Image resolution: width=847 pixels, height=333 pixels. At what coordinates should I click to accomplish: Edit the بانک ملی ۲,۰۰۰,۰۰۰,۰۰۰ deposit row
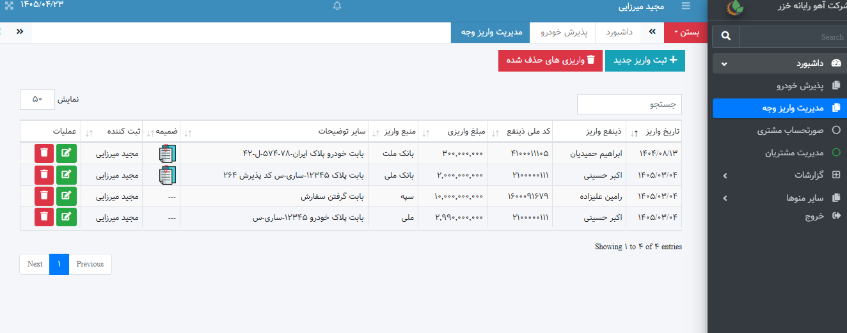(67, 174)
